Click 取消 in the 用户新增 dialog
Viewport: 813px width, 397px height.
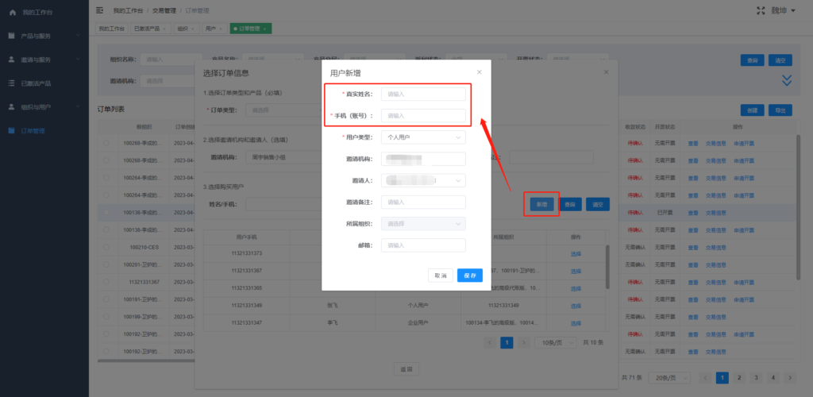pyautogui.click(x=441, y=276)
